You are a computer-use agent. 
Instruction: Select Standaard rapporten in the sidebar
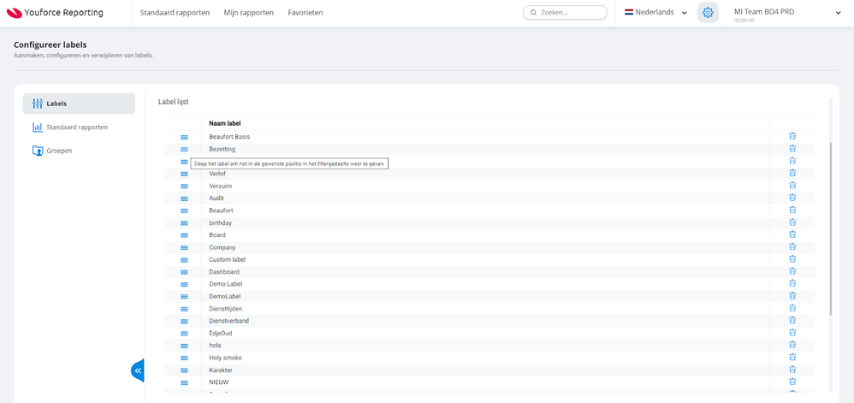[76, 127]
